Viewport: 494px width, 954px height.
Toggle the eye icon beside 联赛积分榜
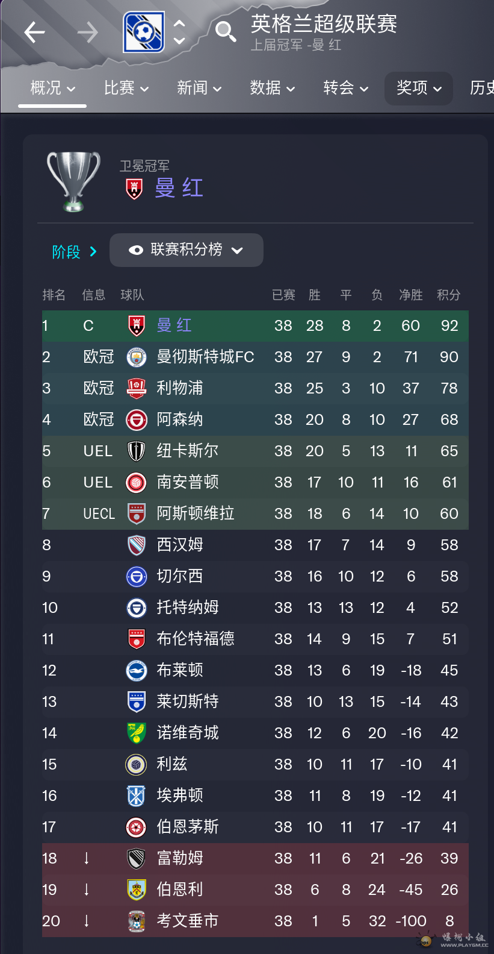pos(136,250)
